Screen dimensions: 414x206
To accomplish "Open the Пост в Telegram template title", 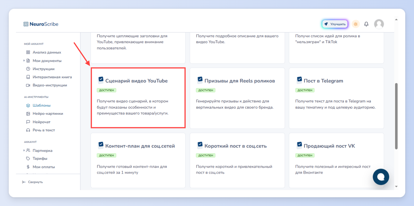I will (x=323, y=81).
